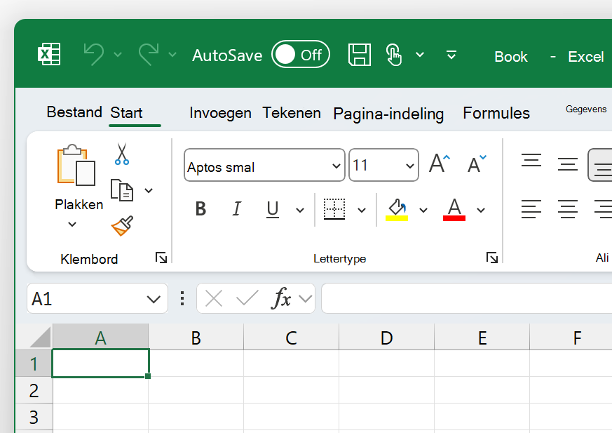This screenshot has height=433, width=612.
Task: Toggle AutoSave on
Action: [301, 54]
